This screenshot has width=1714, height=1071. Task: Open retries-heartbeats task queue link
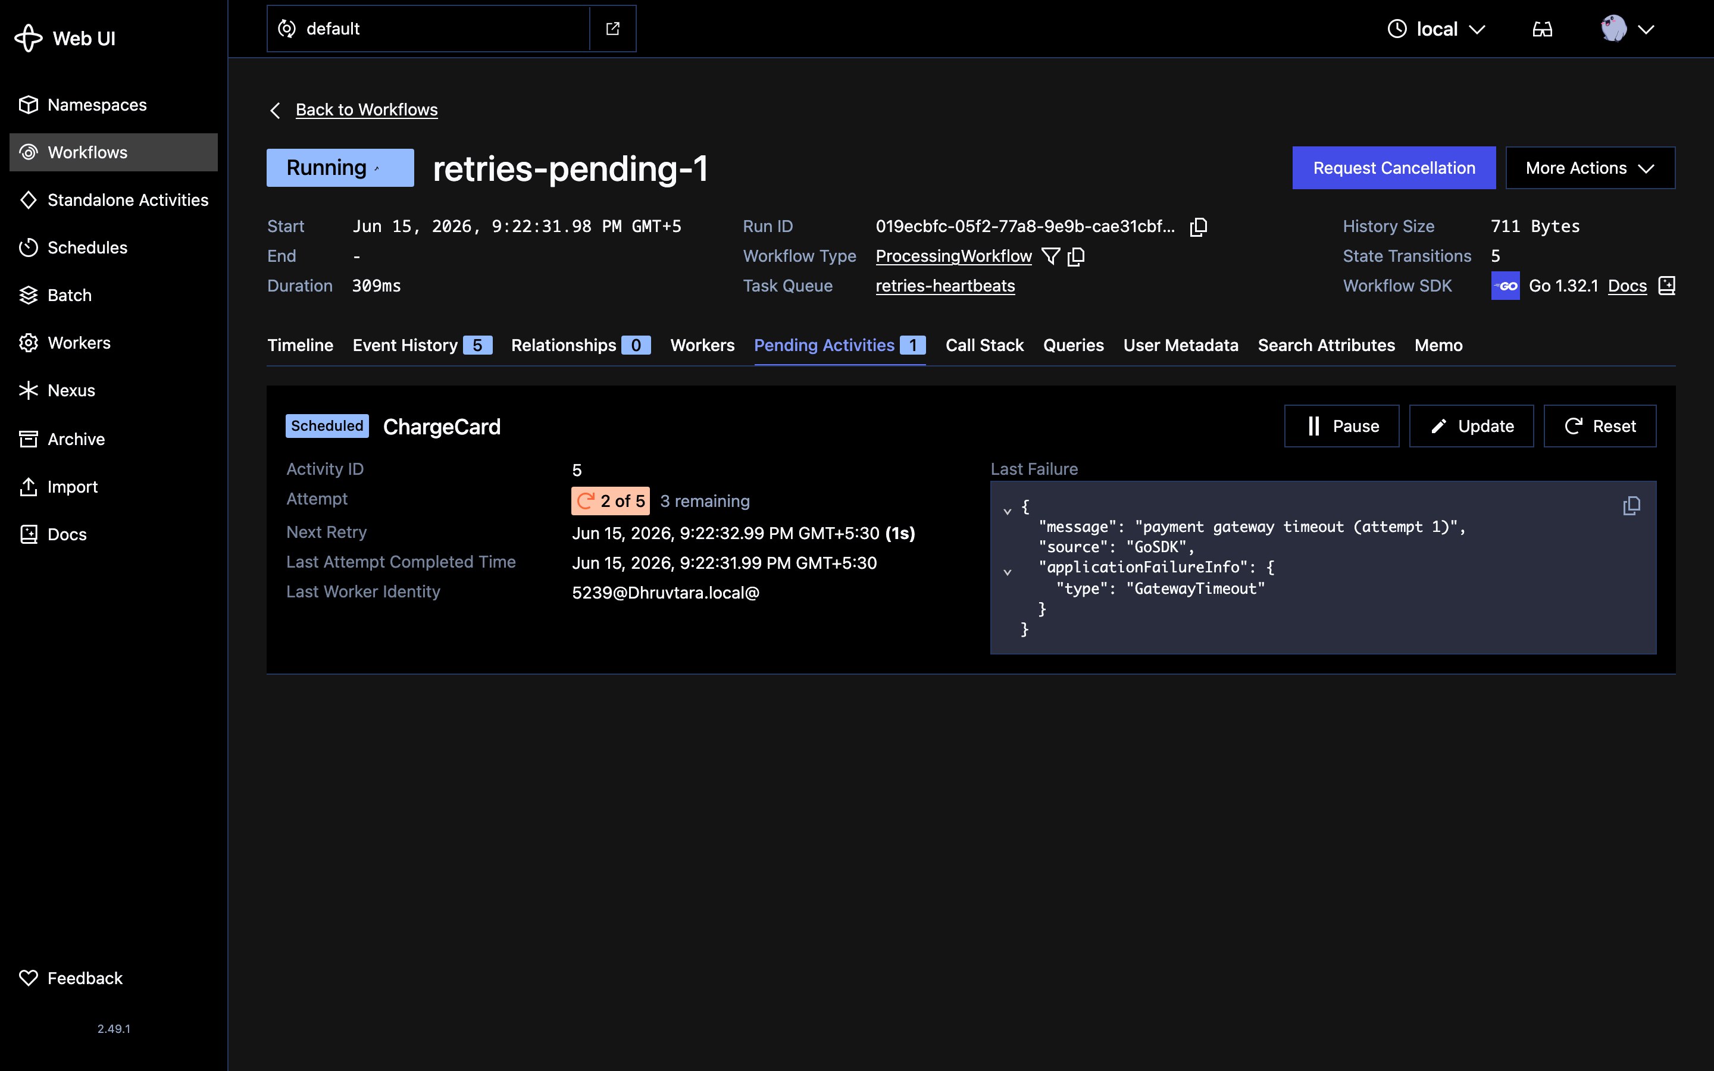pos(945,286)
